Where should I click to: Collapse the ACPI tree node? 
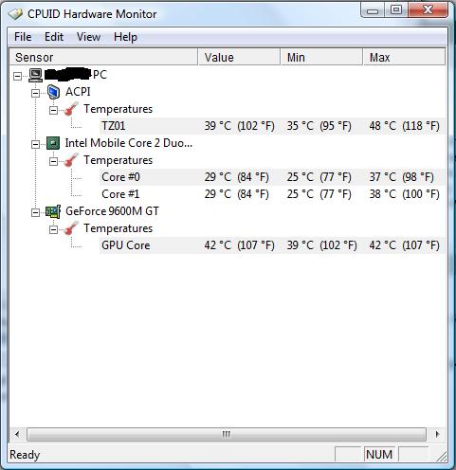pyautogui.click(x=36, y=93)
